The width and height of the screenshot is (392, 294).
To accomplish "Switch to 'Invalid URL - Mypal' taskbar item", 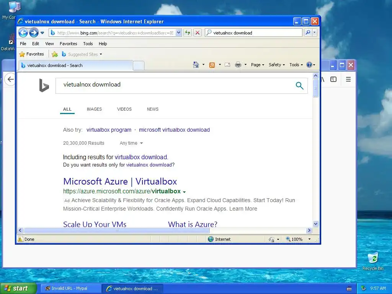I will [x=71, y=289].
